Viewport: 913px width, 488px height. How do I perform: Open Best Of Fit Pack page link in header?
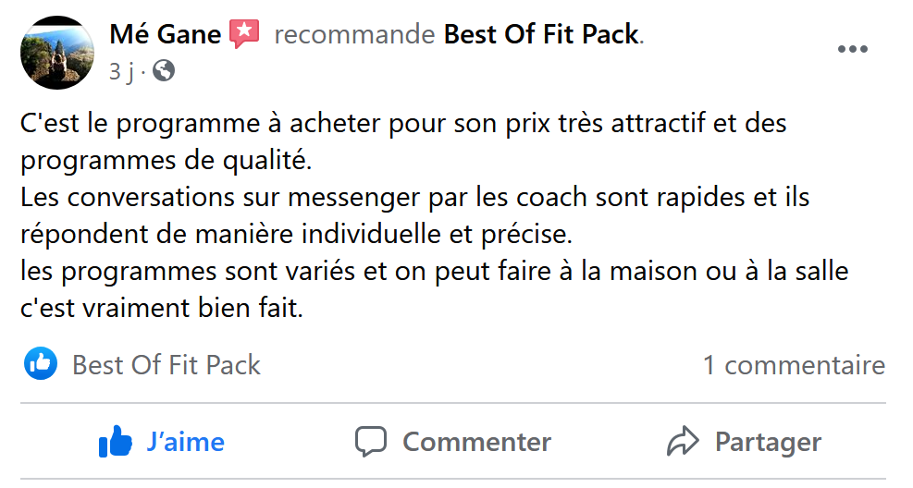click(x=541, y=35)
